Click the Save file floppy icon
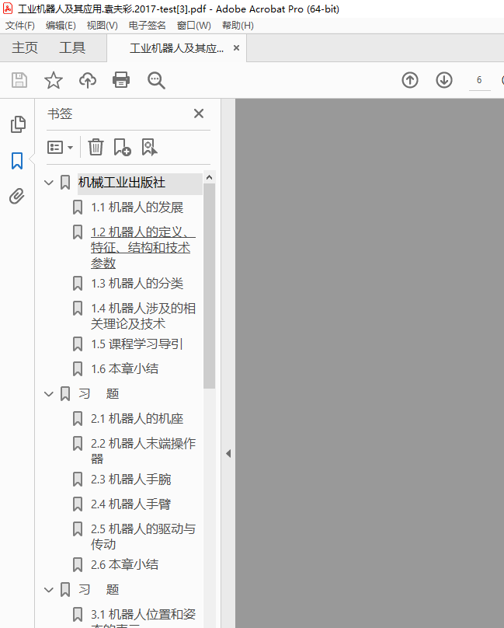This screenshot has height=628, width=504. click(19, 80)
